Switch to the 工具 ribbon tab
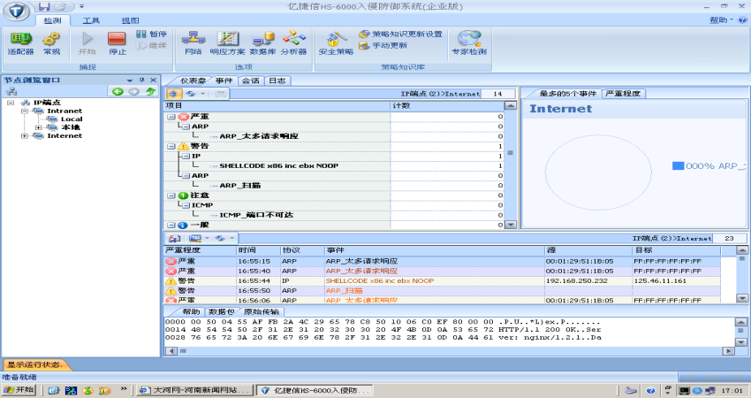This screenshot has width=751, height=398. tap(91, 19)
